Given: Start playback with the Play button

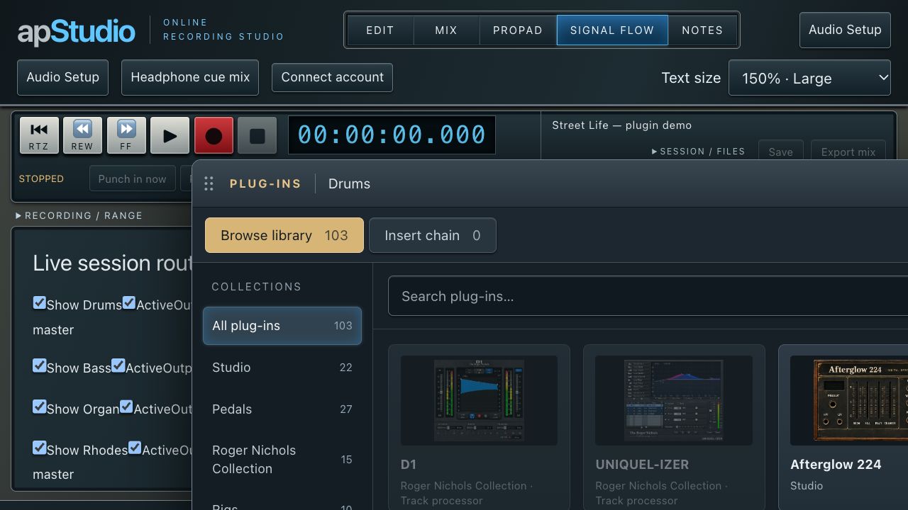Looking at the screenshot, I should pos(170,135).
